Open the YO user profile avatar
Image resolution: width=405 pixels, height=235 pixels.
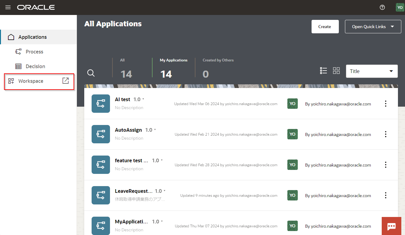400,7
